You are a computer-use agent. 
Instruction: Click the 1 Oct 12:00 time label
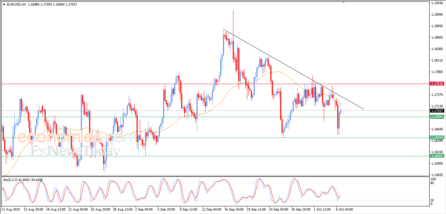point(322,209)
